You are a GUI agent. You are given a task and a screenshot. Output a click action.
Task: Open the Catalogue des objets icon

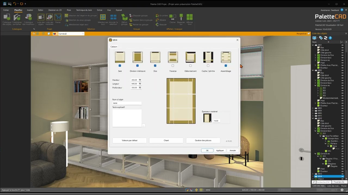click(7, 17)
